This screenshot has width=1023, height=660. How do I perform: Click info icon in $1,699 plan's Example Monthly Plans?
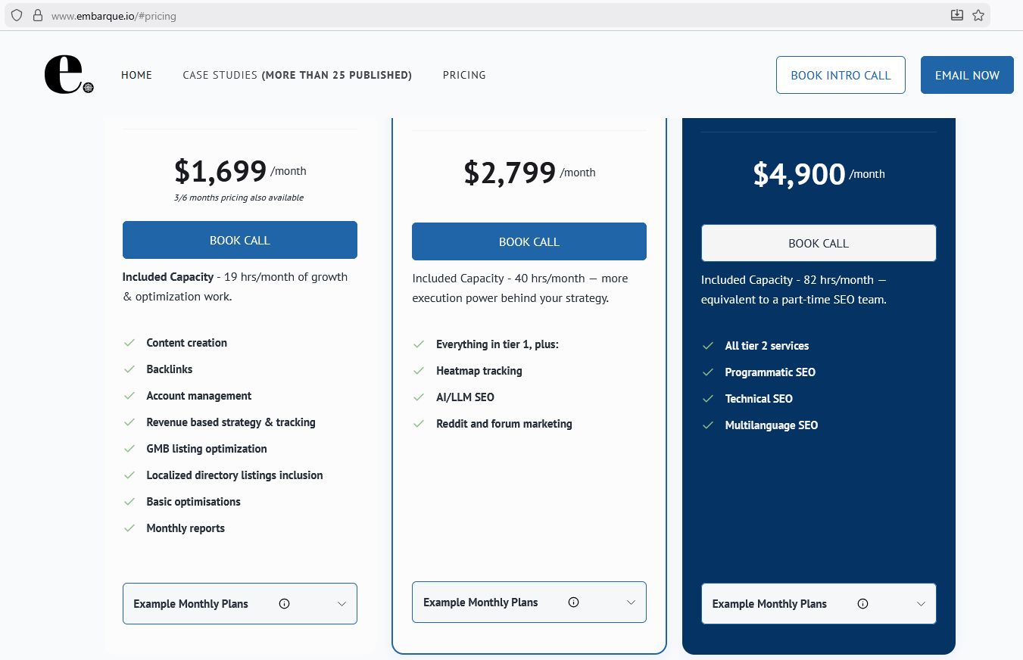coord(284,604)
